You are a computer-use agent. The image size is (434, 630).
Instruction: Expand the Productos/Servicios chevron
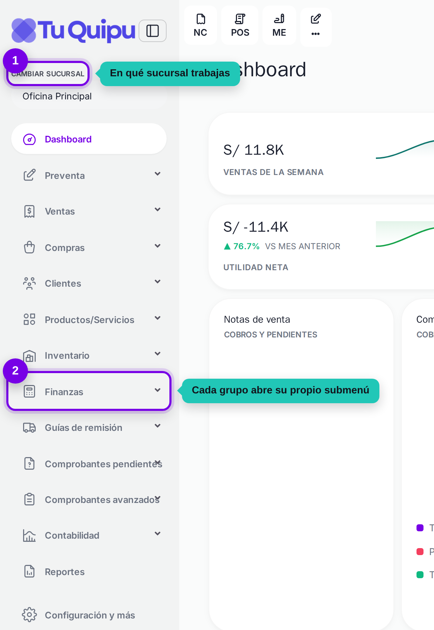coord(158,318)
